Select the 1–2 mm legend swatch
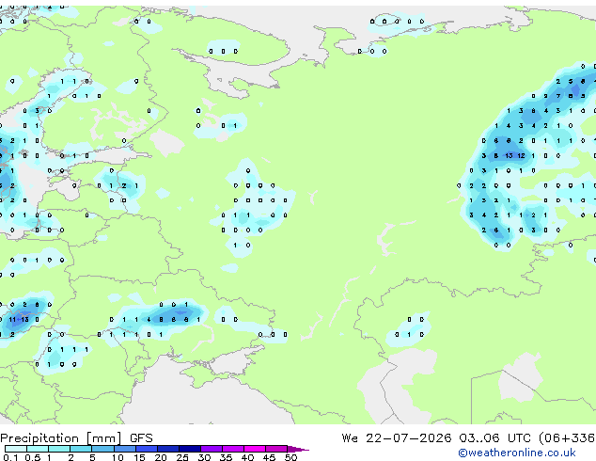This screenshot has width=596, height=461. (x=59, y=449)
